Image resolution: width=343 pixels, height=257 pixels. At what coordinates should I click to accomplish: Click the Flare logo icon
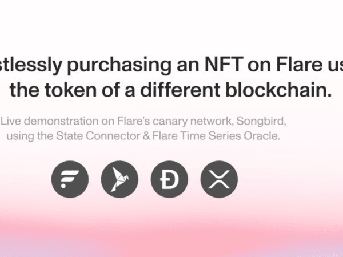70,179
